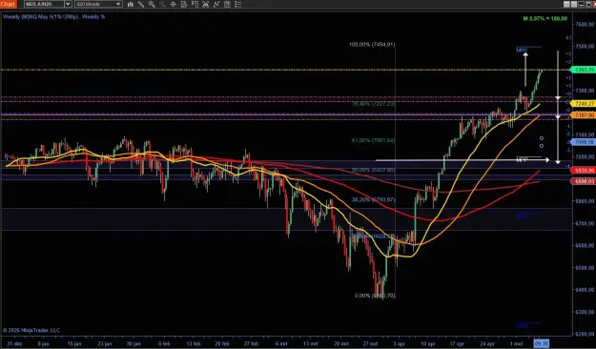Click the 7500,00 price axis label
Screen dimensions: 596x349
[x=585, y=46]
